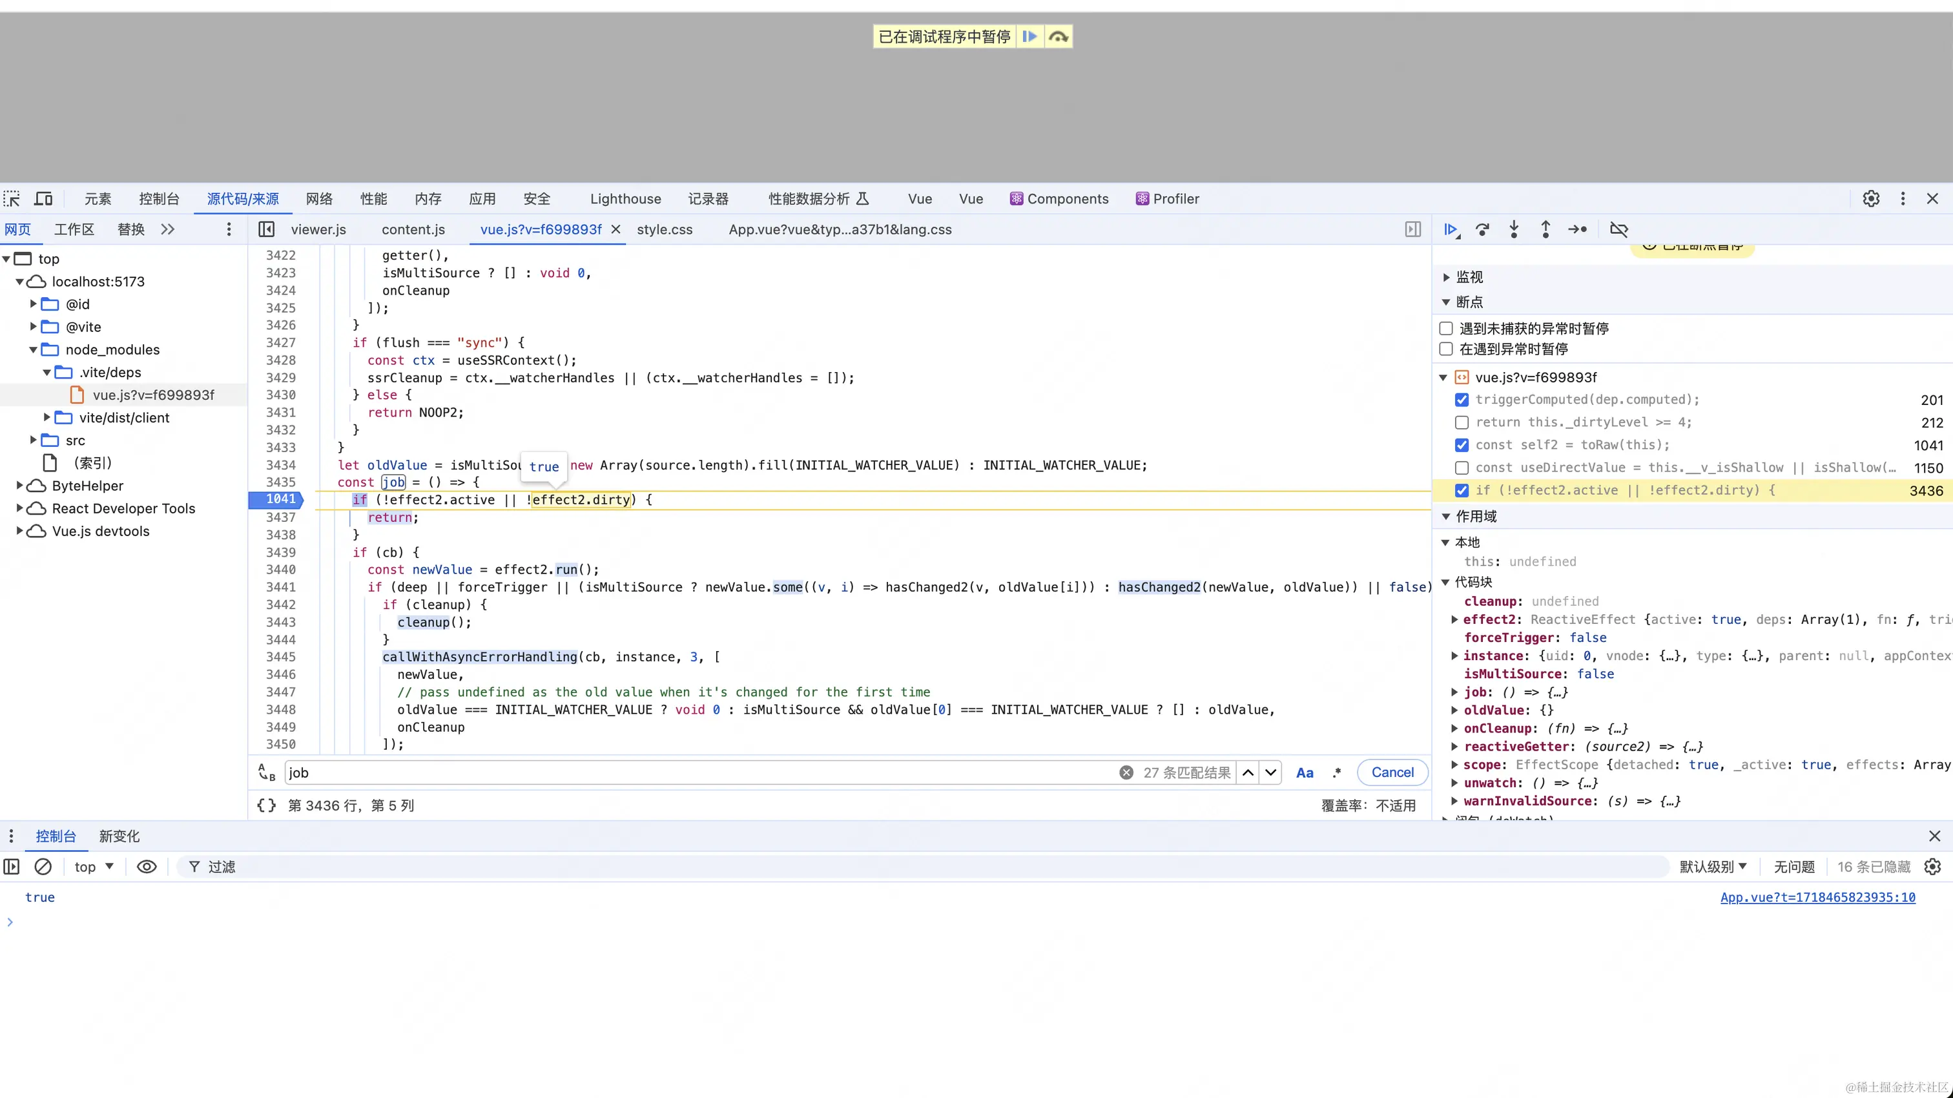Image resolution: width=1953 pixels, height=1098 pixels.
Task: Open the App.vue source link in console
Action: 1817,898
